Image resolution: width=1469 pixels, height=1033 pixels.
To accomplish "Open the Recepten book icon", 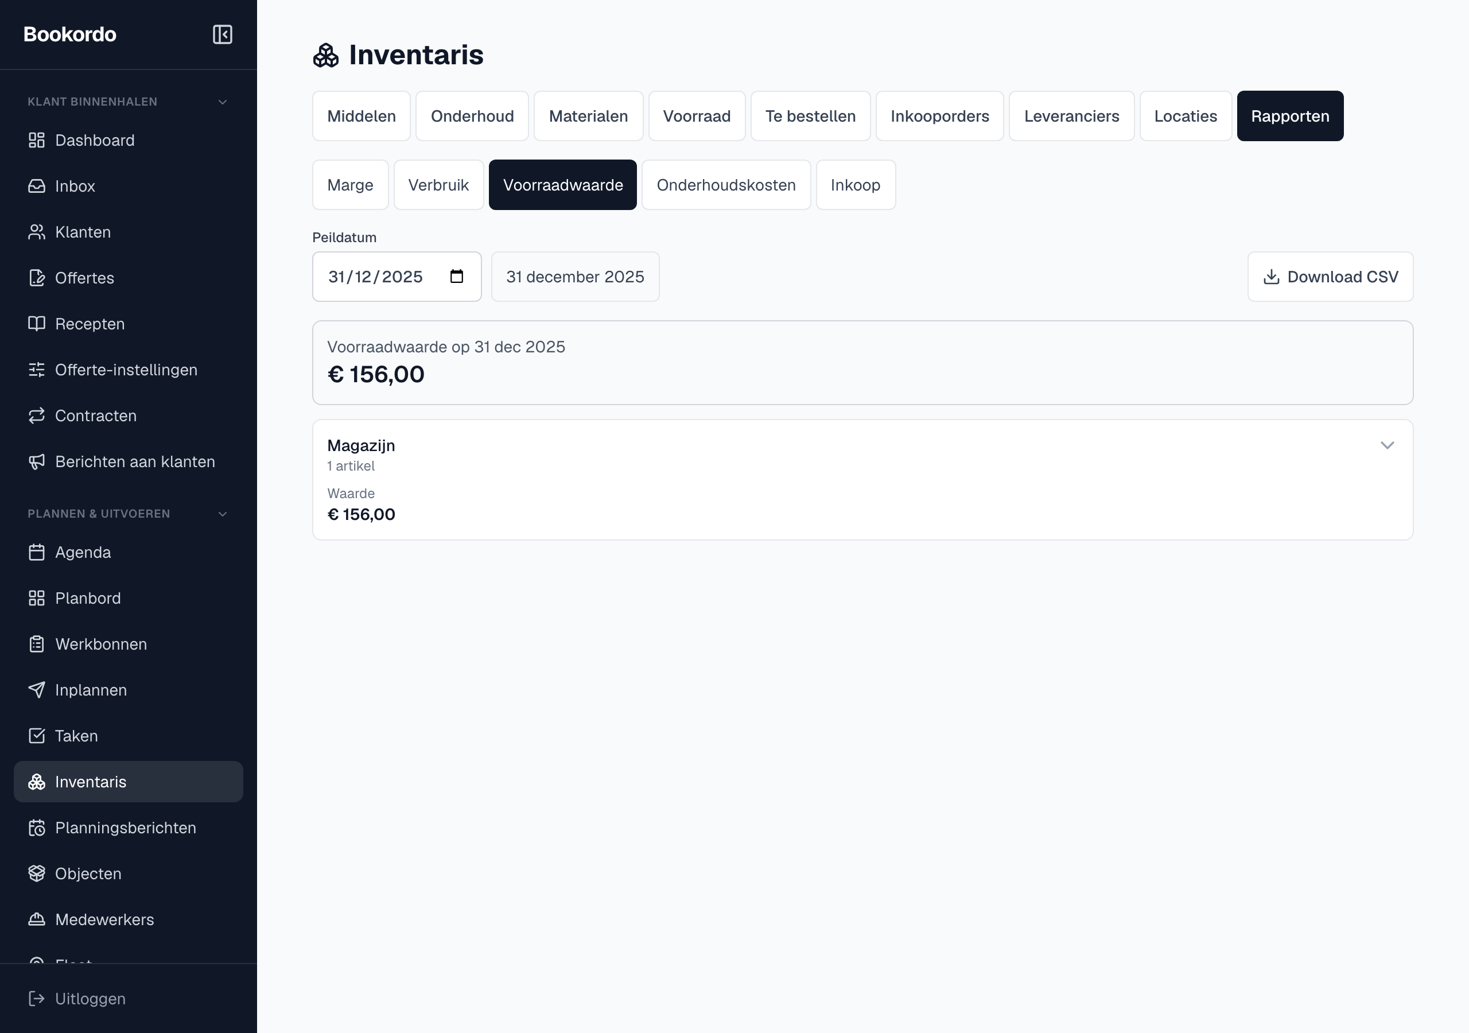I will [37, 324].
